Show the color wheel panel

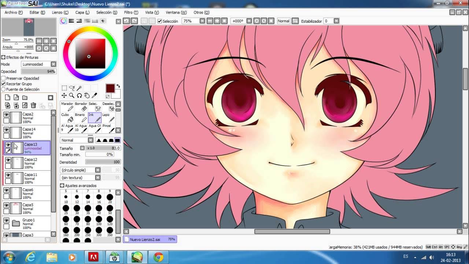point(64,21)
